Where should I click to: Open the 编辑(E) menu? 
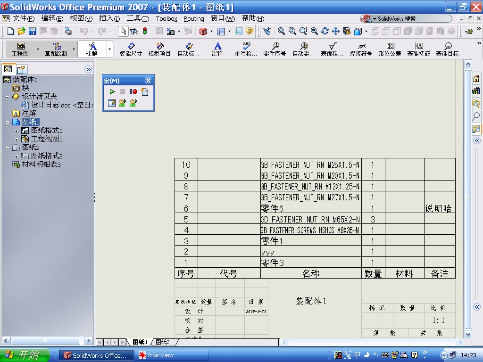click(x=52, y=18)
